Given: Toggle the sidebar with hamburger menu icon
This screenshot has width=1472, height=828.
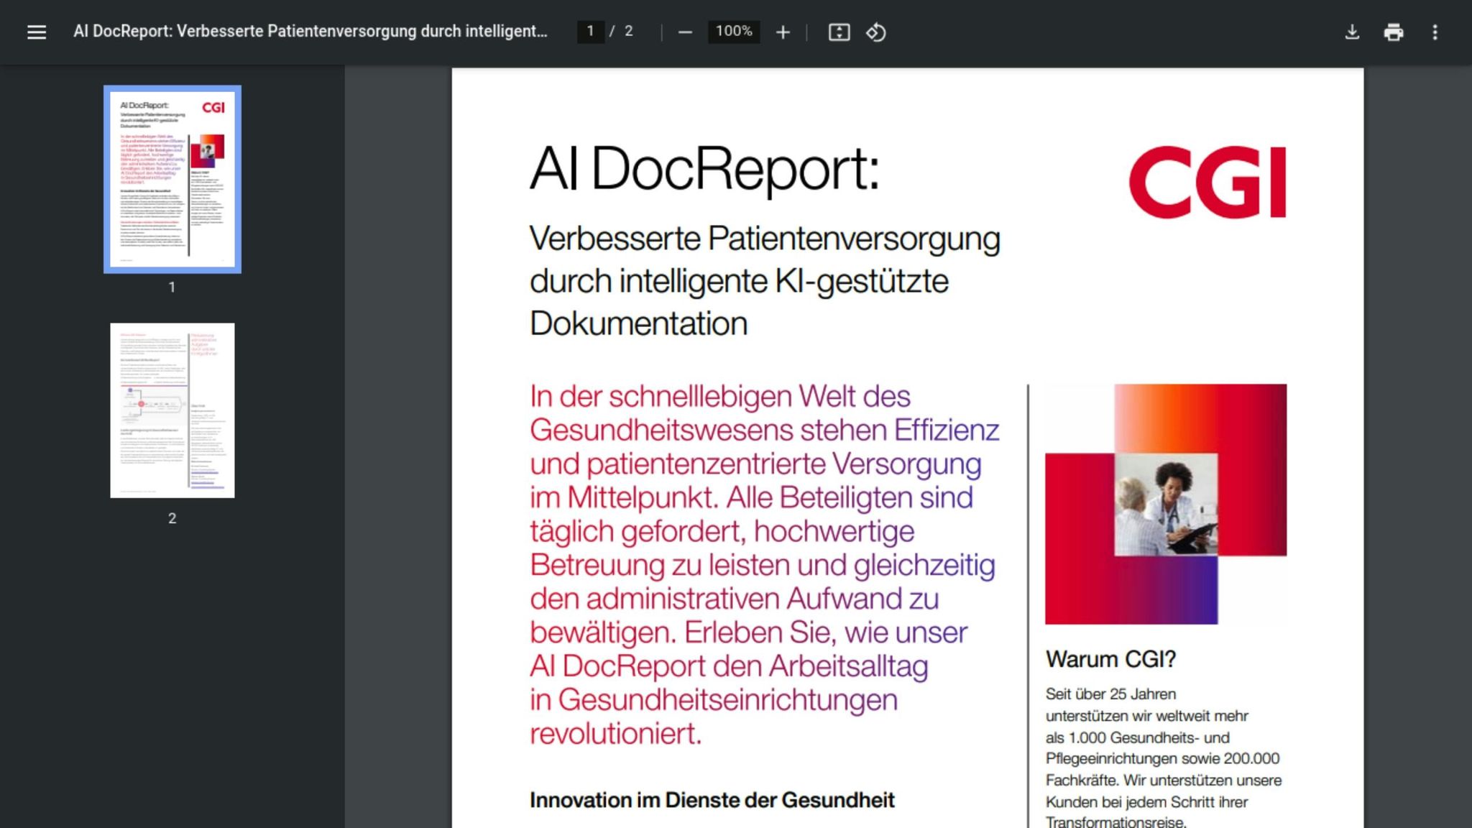Looking at the screenshot, I should (36, 32).
